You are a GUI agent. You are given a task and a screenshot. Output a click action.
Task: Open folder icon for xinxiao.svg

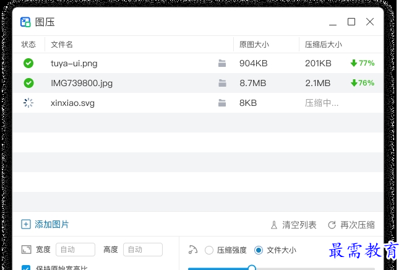(222, 103)
